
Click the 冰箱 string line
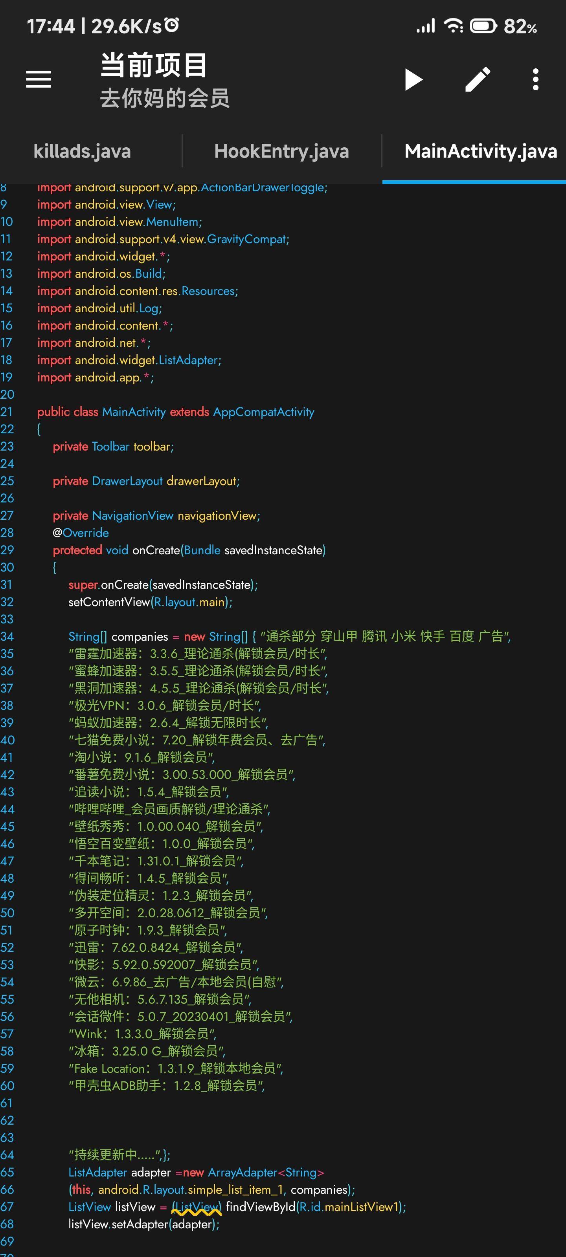click(x=147, y=1051)
